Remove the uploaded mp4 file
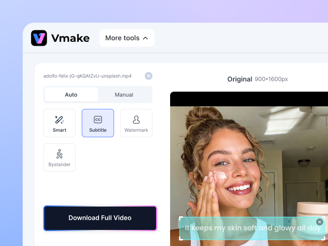Image resolution: width=328 pixels, height=246 pixels. coord(148,76)
